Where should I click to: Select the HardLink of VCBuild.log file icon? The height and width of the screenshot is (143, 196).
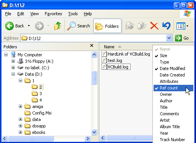click(104, 54)
